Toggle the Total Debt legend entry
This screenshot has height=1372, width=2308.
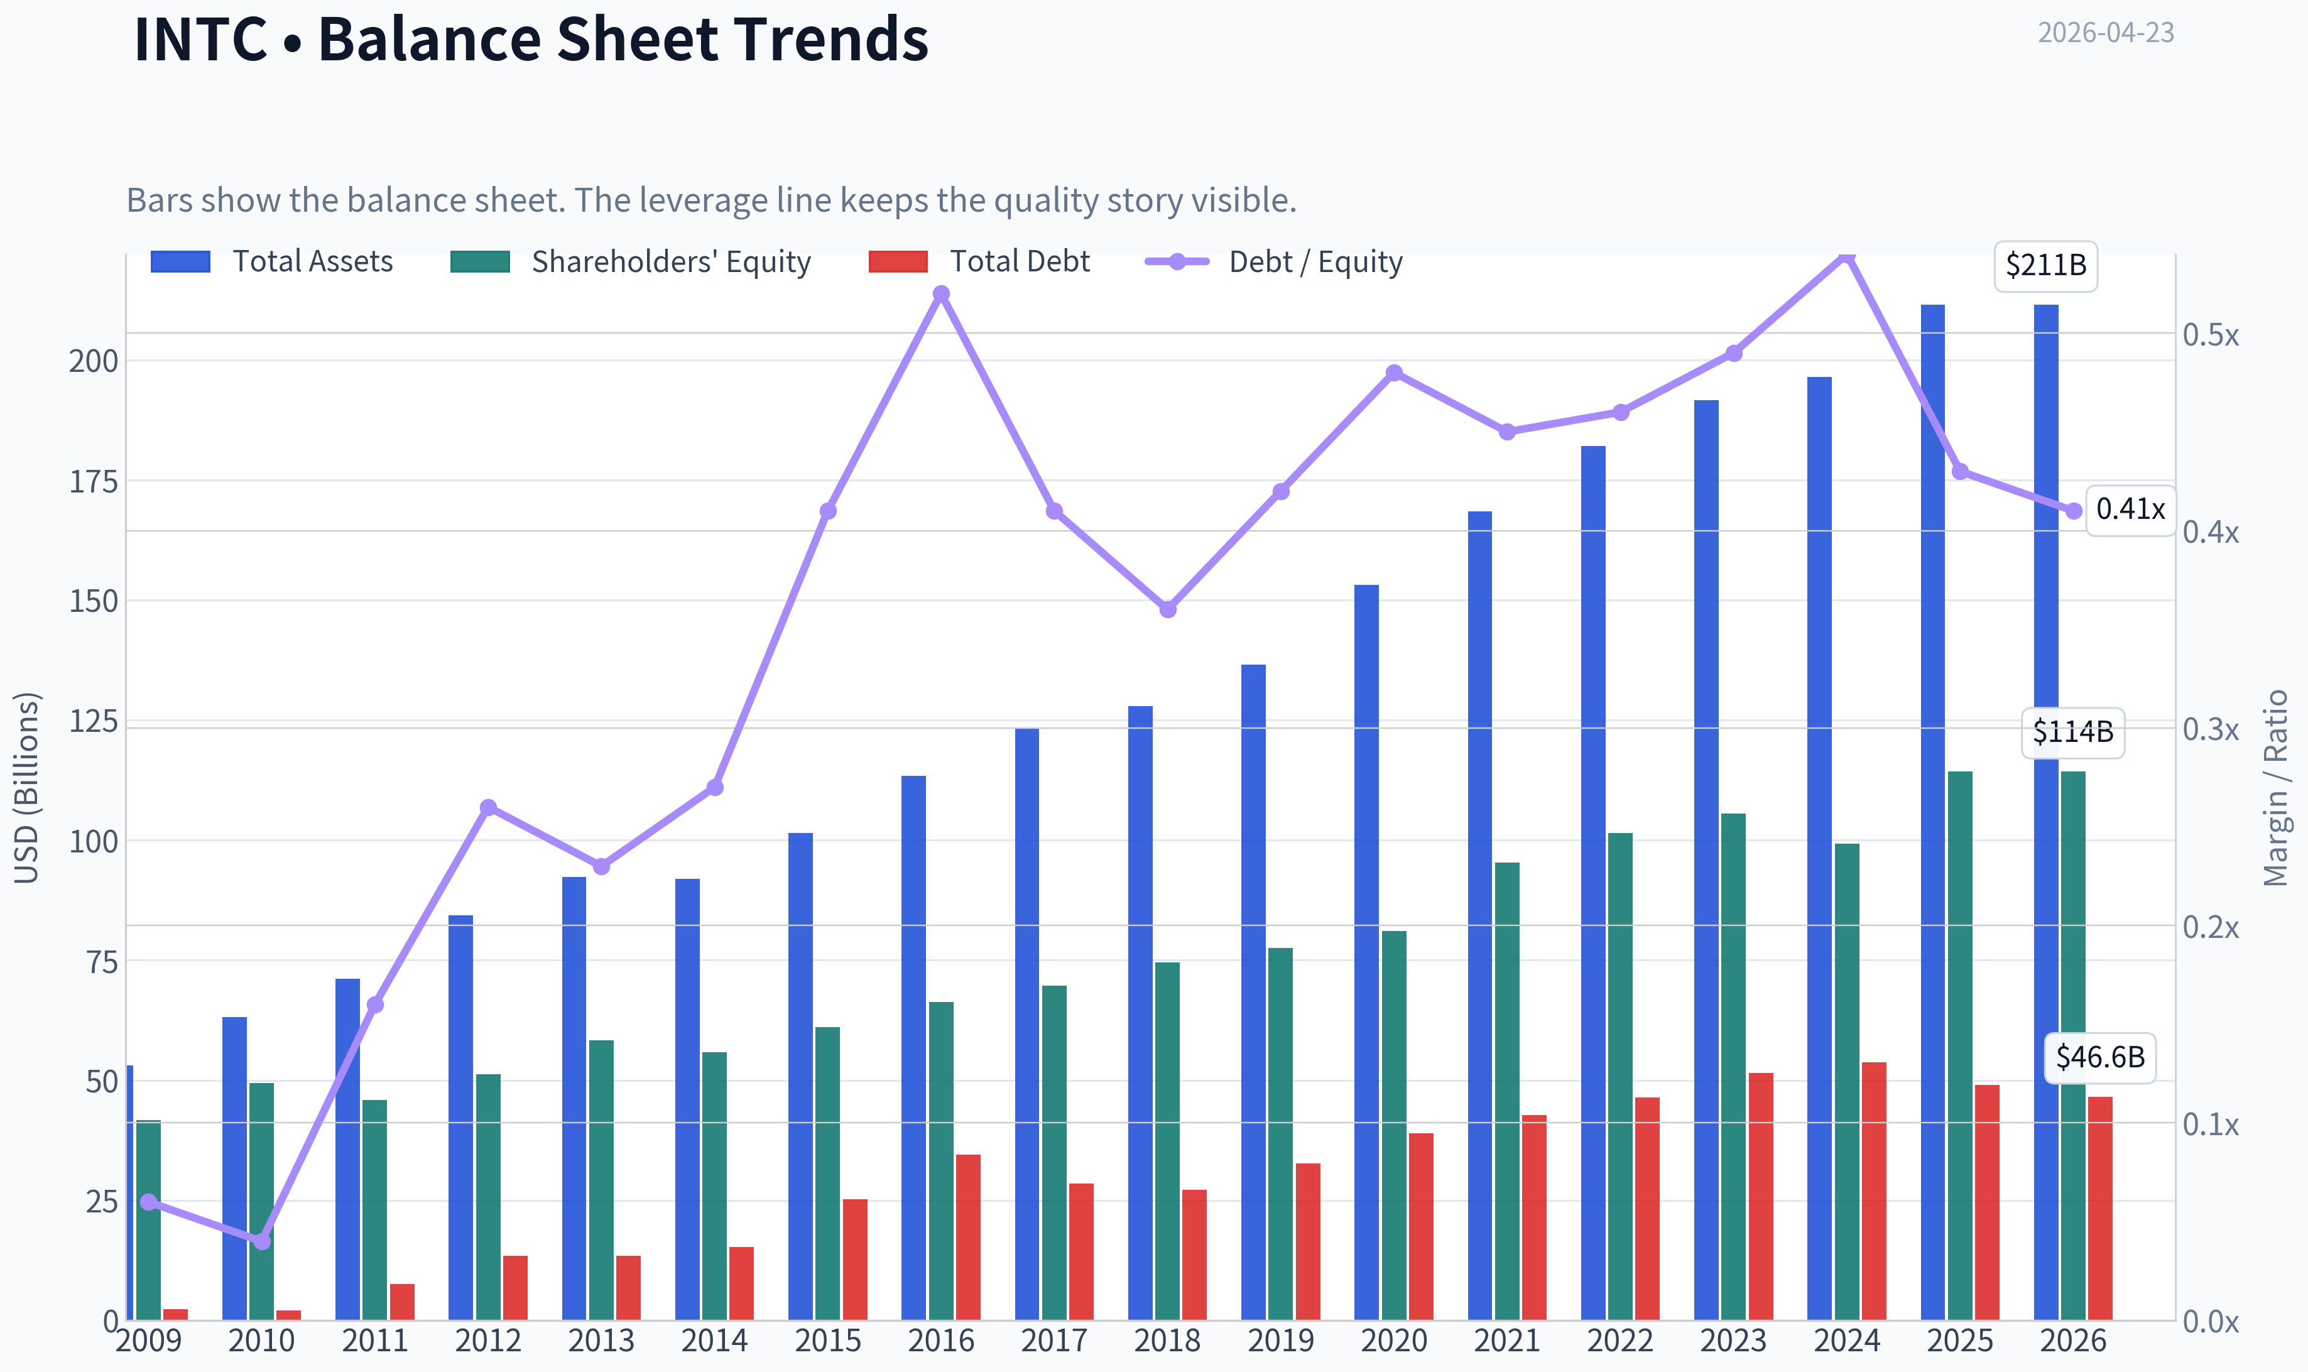point(980,261)
